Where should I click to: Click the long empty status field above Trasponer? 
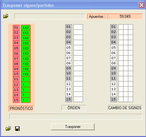coord(76,117)
